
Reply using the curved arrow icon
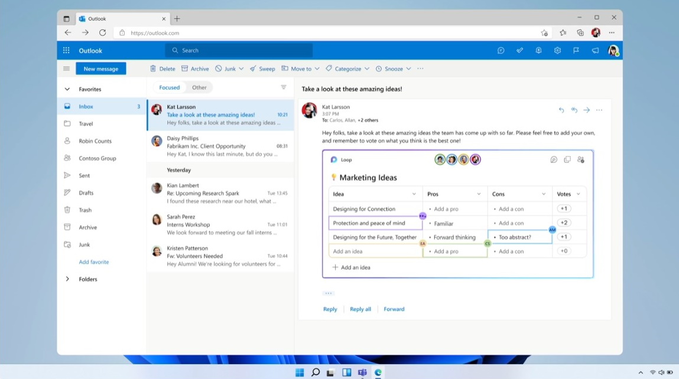[561, 110]
